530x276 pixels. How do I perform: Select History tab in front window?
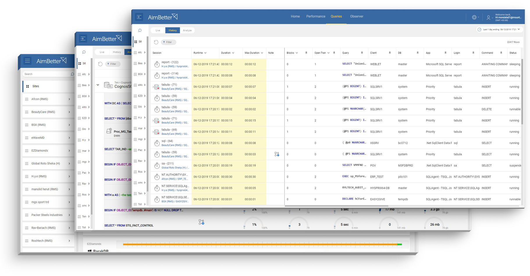point(172,30)
